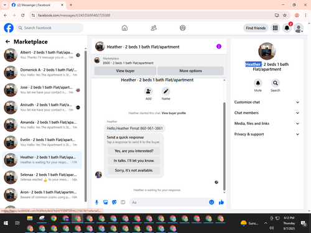311x233 pixels.
Task: Open the Evelin conversation
Action: tap(42, 142)
